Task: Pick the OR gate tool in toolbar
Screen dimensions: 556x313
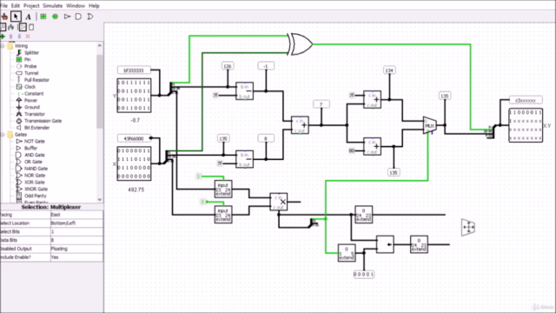Action: click(90, 17)
